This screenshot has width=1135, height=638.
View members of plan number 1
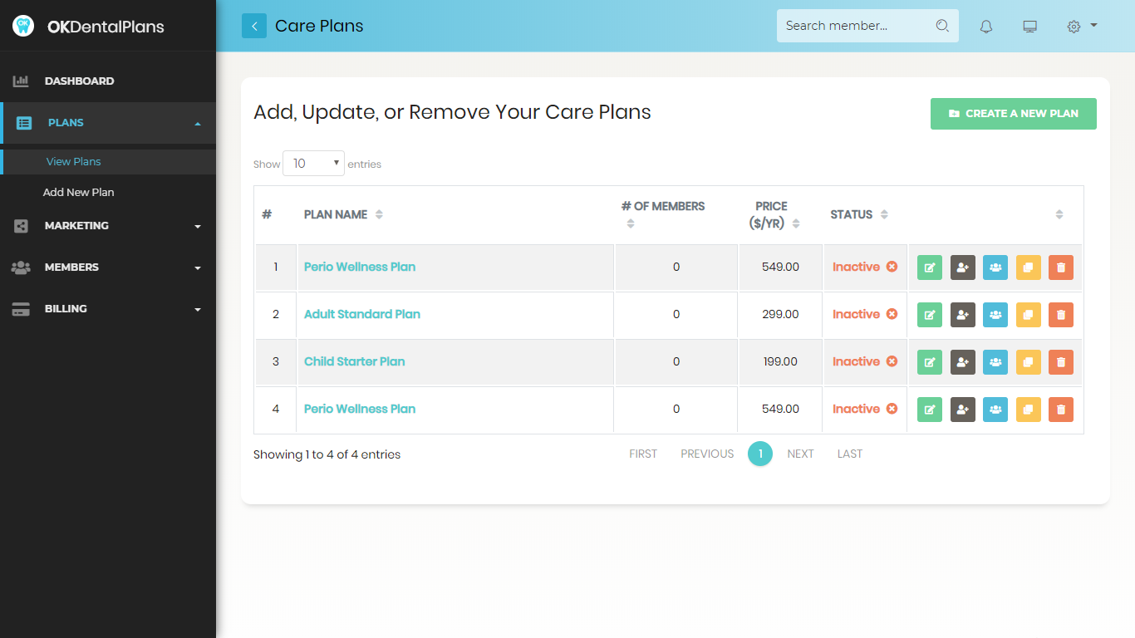pos(995,267)
